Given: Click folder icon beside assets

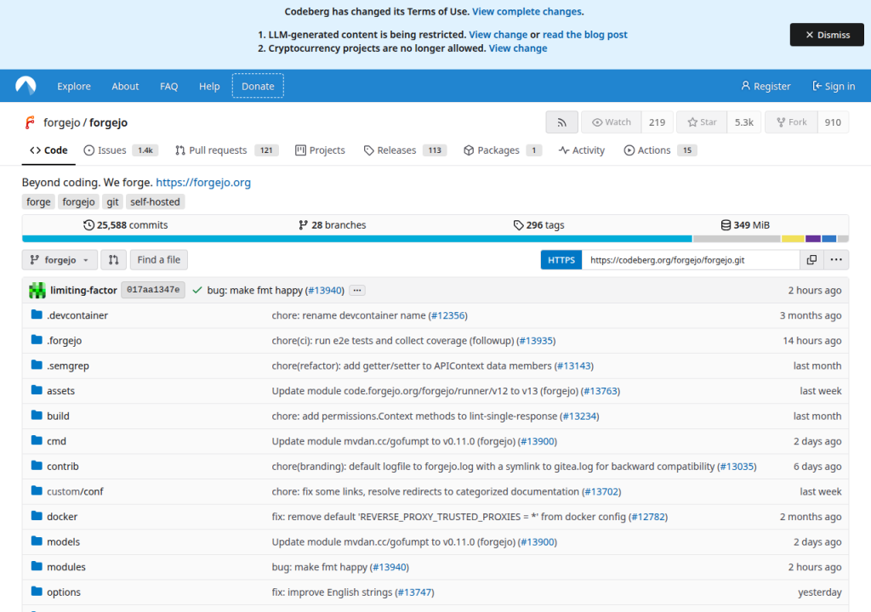Looking at the screenshot, I should pos(37,390).
